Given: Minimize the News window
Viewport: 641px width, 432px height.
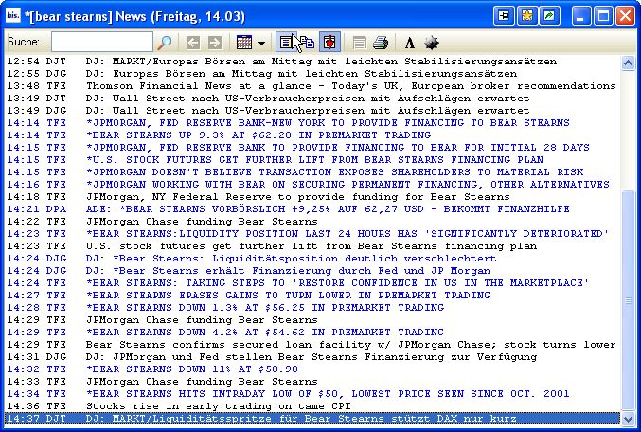Looking at the screenshot, I should (x=581, y=16).
